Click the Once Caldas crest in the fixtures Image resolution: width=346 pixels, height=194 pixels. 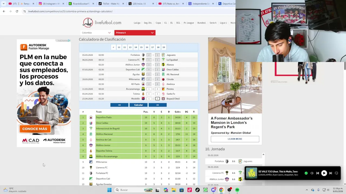(163, 70)
